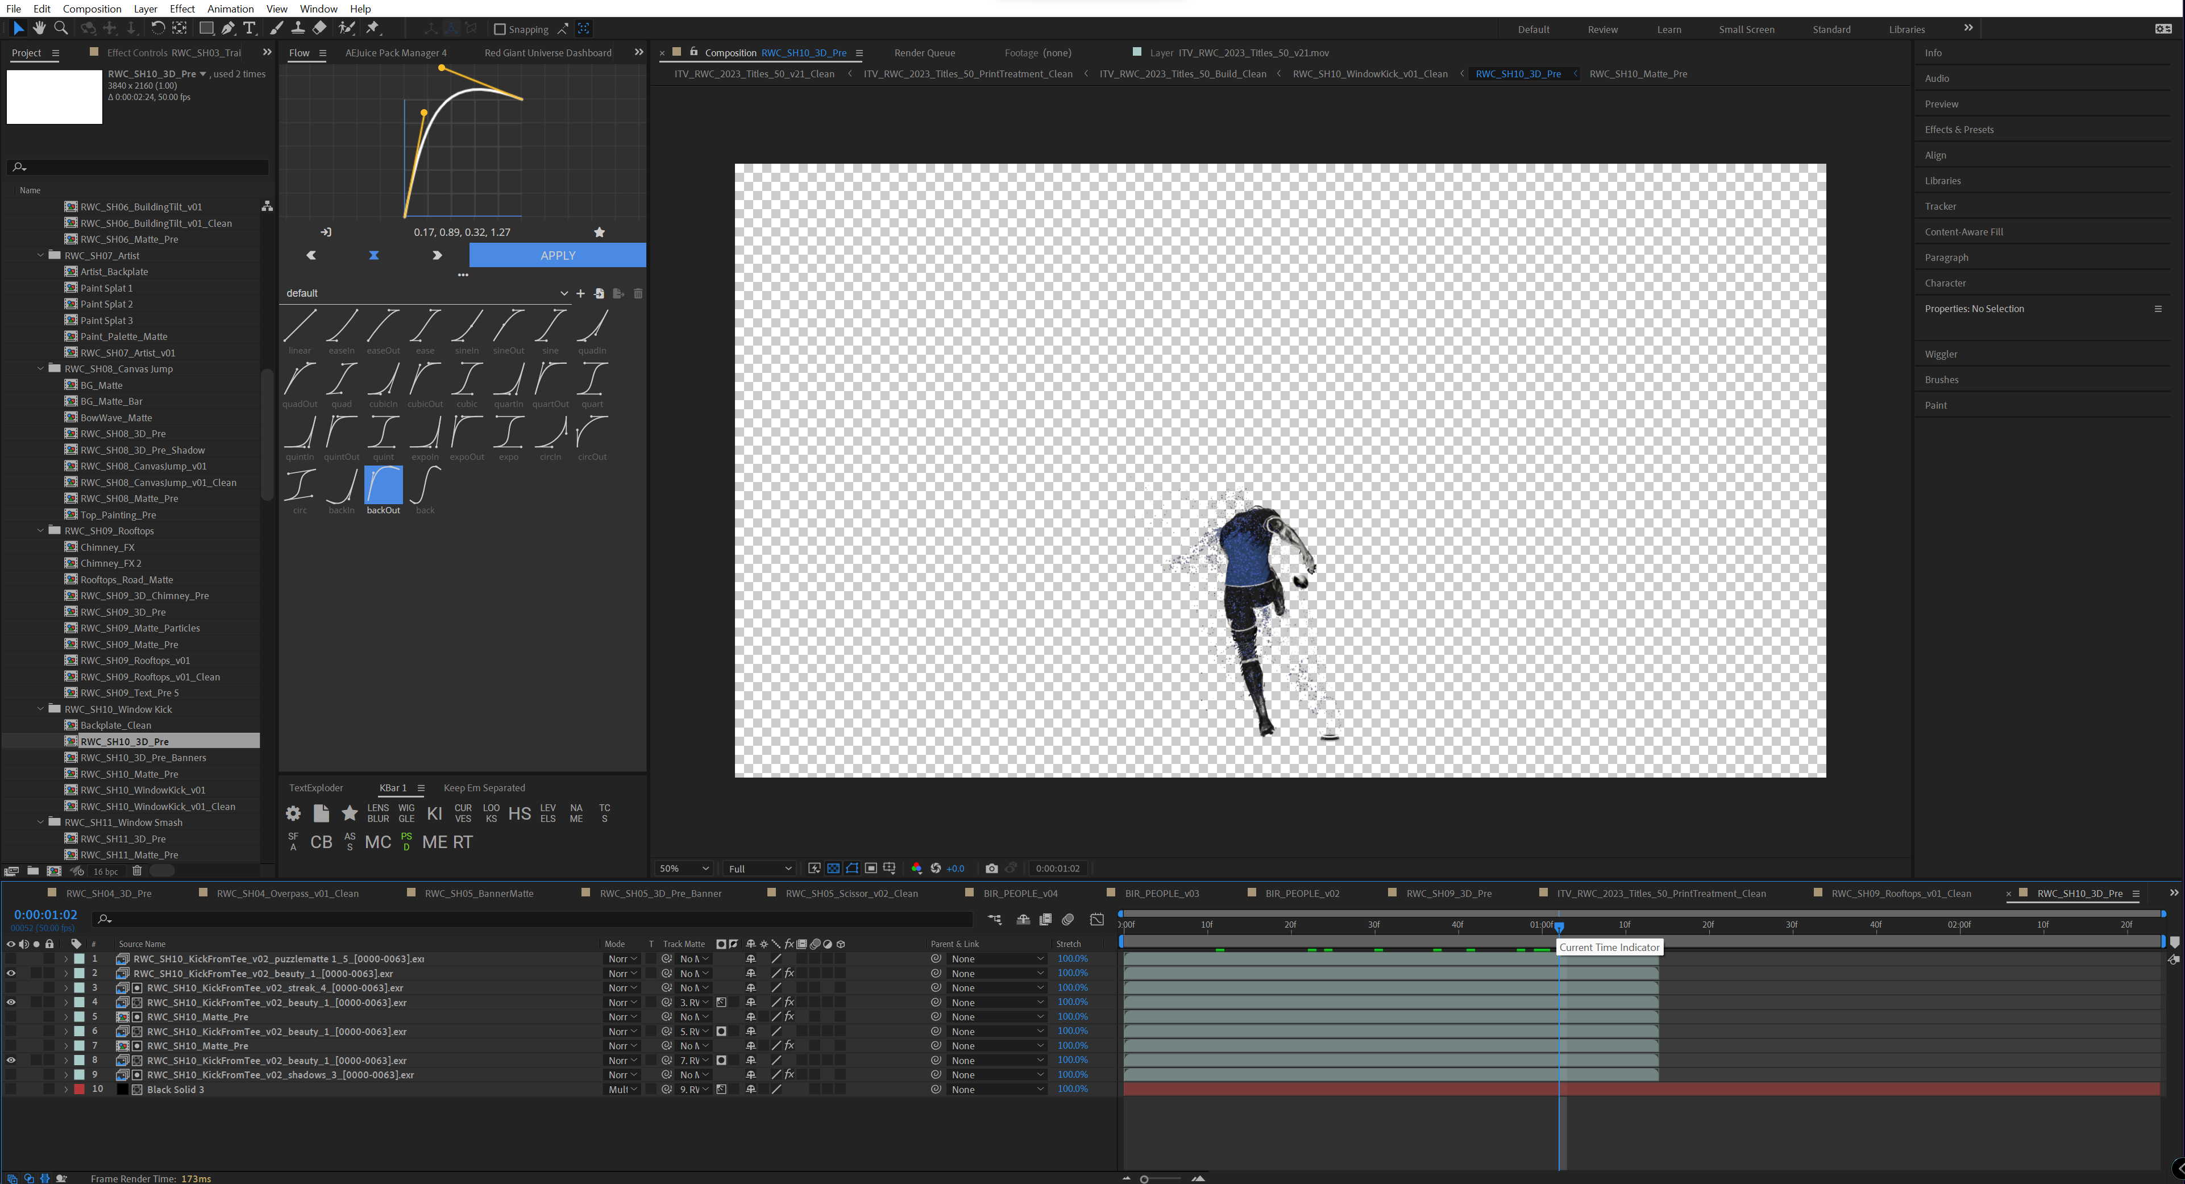
Task: Open the 50% magnification dropdown
Action: [684, 867]
